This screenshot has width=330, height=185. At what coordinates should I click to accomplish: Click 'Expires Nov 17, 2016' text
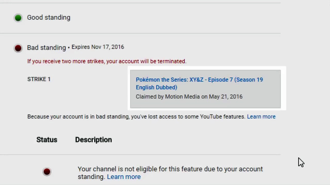click(98, 47)
